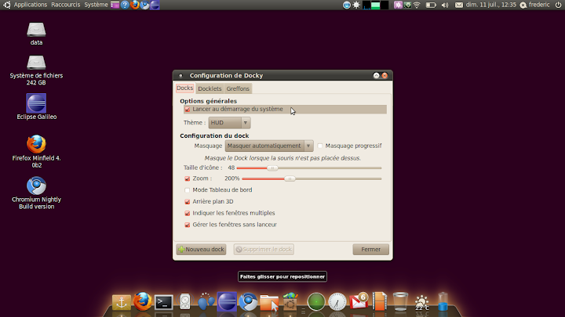Click the Ubuntu logo in the top panel
Viewport: 565px width, 317px height.
click(6, 5)
